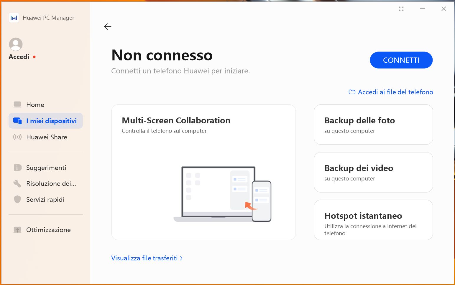Open Suggerimenti section
Image resolution: width=455 pixels, height=285 pixels.
[46, 168]
